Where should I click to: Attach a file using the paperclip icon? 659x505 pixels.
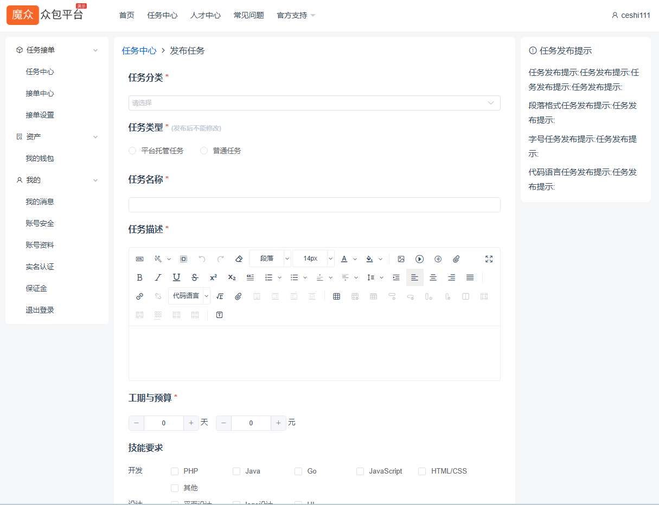pyautogui.click(x=456, y=258)
